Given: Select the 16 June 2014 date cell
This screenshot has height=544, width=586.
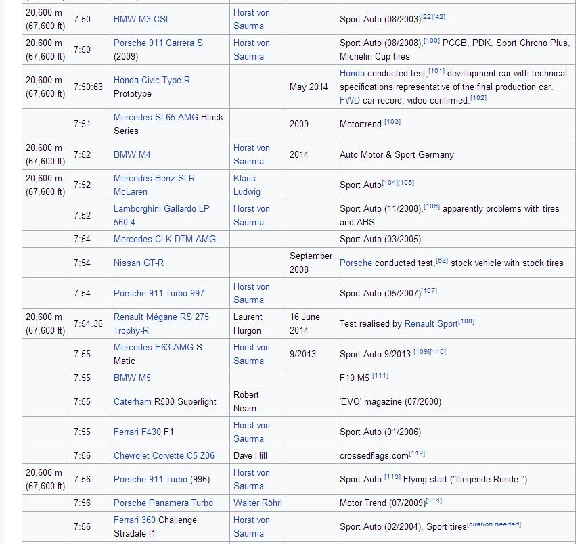Looking at the screenshot, I should 311,323.
